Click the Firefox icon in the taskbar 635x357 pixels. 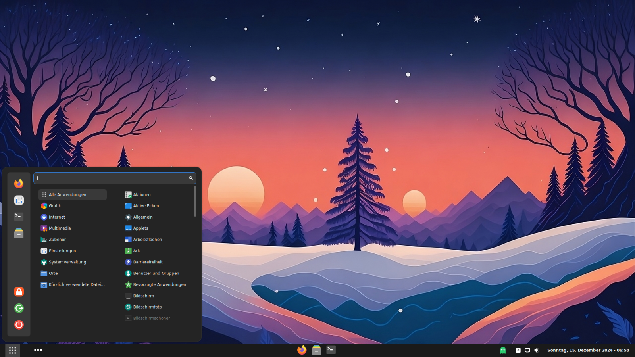[x=302, y=350]
